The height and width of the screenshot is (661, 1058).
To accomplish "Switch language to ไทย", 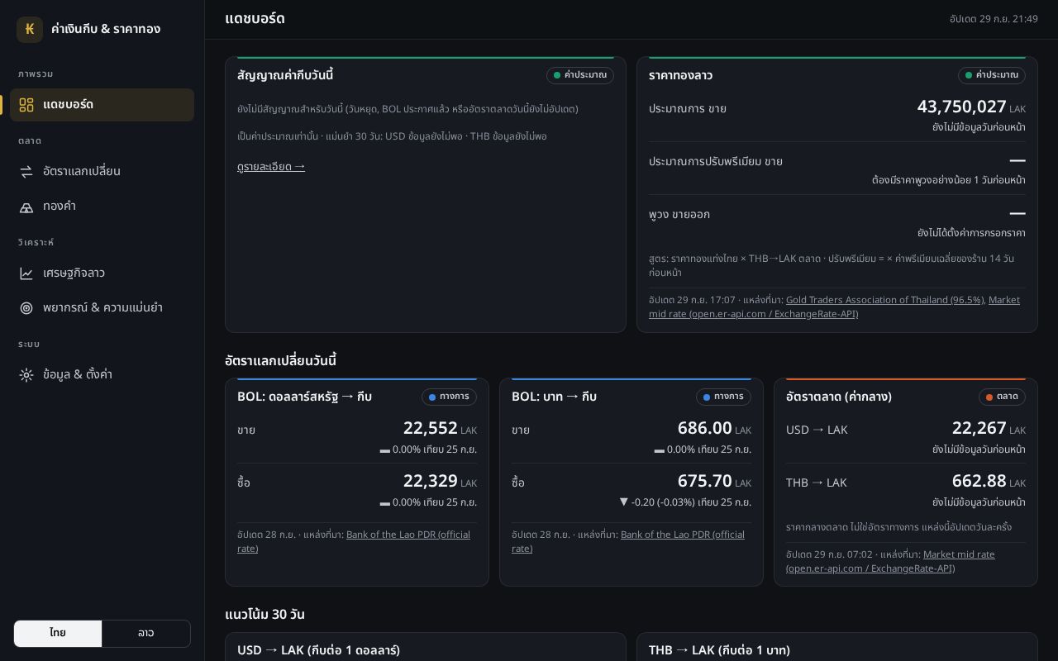I will [x=58, y=633].
